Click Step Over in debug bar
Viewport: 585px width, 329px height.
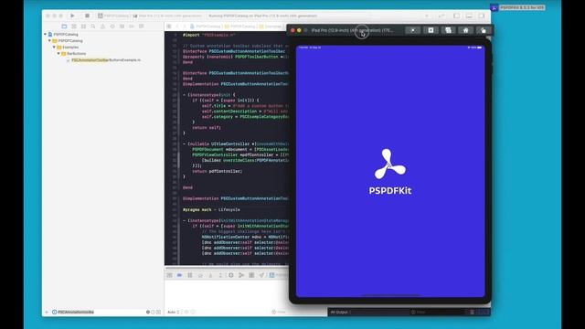[200, 275]
